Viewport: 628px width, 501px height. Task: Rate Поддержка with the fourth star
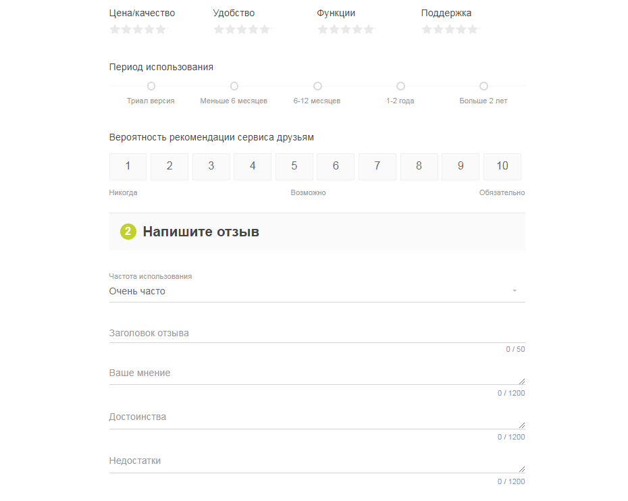pos(461,29)
